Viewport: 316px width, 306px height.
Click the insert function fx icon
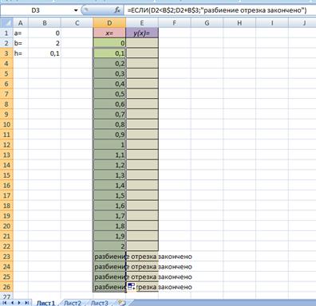(117, 10)
